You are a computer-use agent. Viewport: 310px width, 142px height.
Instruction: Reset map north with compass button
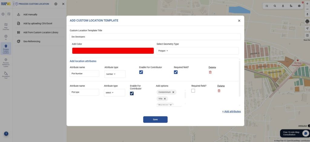point(307,15)
